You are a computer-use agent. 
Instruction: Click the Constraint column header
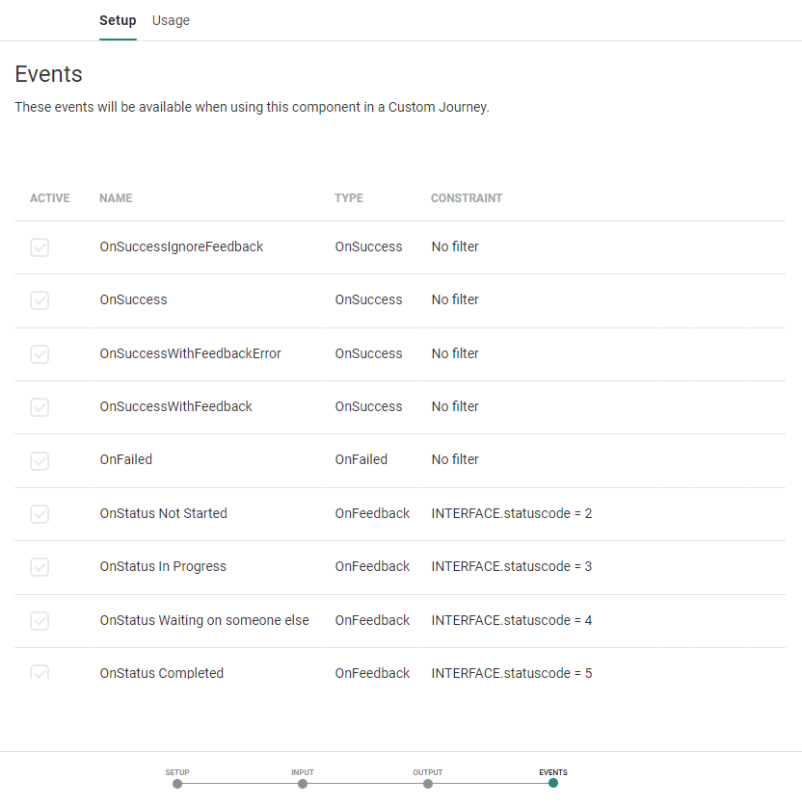pos(467,198)
